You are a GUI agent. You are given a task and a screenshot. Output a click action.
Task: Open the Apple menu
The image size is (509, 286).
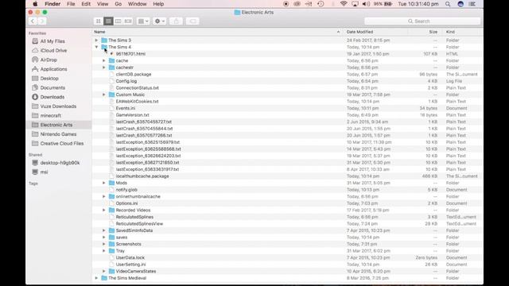coord(35,4)
